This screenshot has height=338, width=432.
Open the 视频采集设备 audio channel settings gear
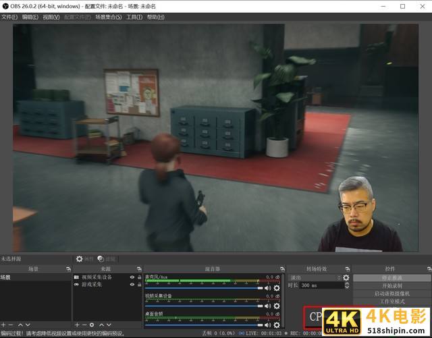[x=277, y=306]
